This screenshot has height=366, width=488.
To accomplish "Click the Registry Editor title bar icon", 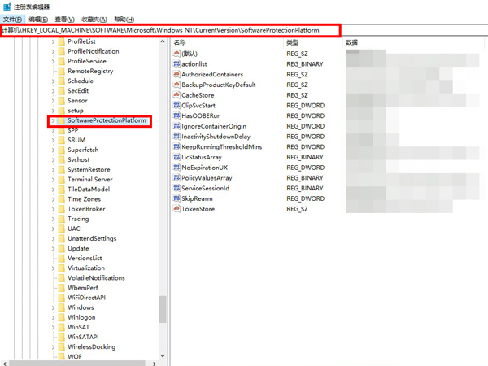I will click(x=7, y=7).
